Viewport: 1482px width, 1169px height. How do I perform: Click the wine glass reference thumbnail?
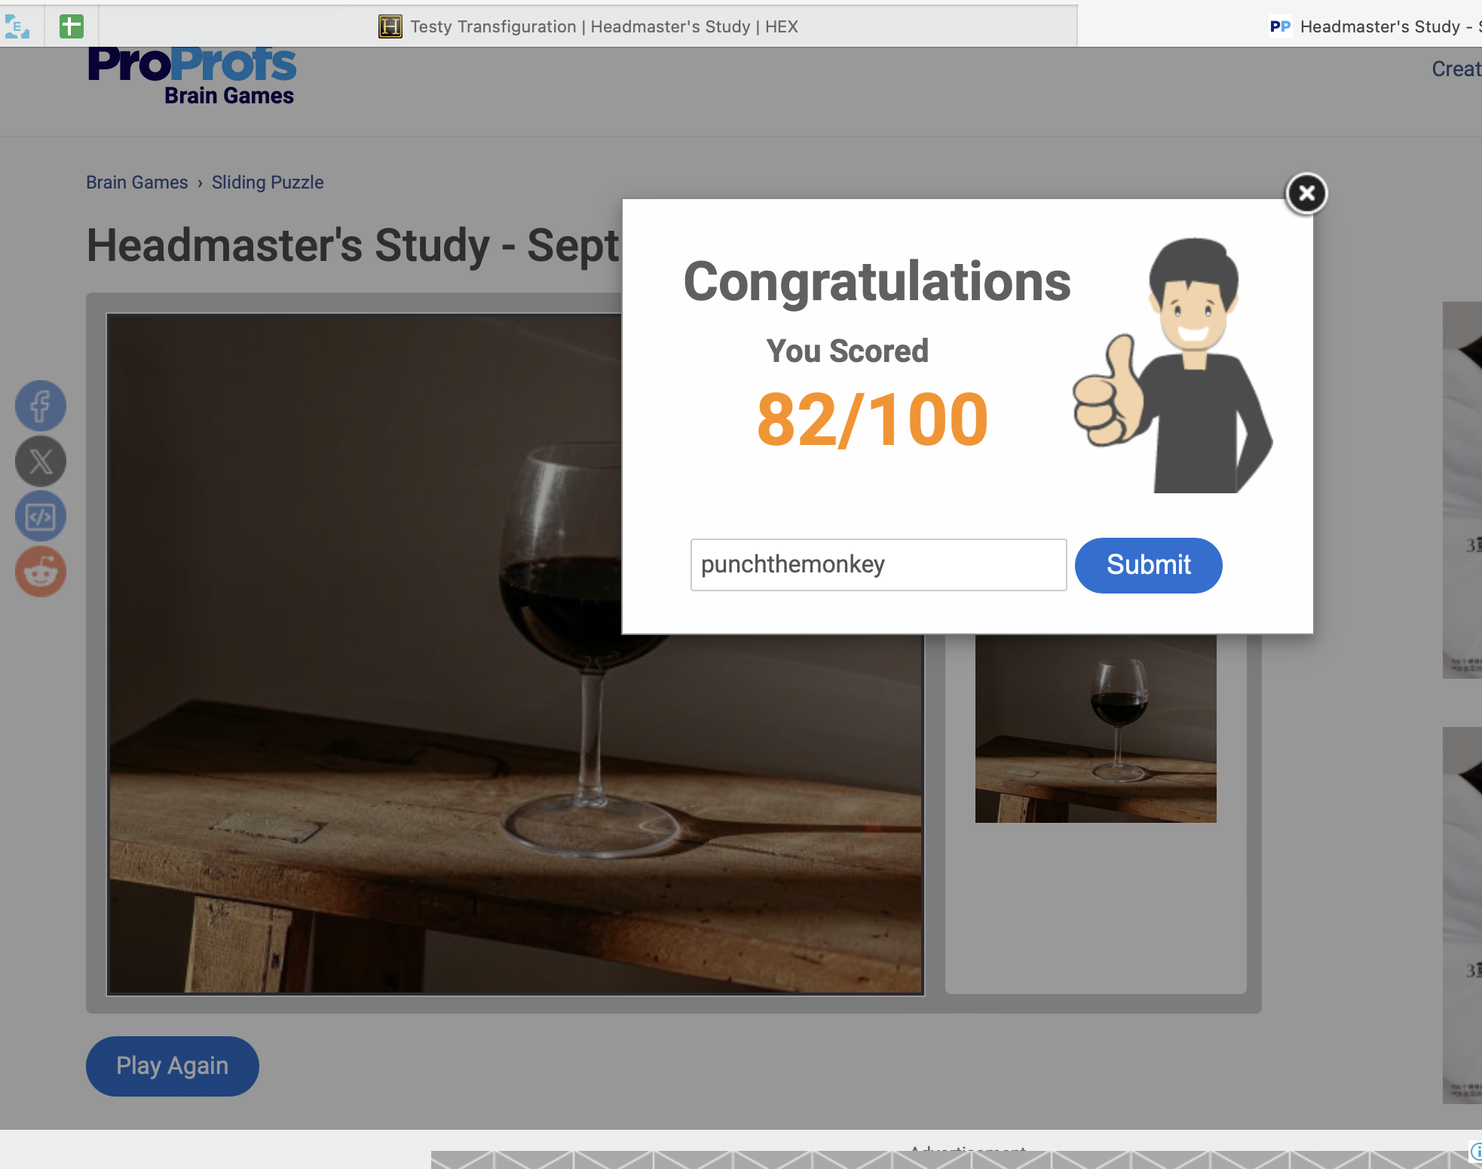click(1095, 728)
